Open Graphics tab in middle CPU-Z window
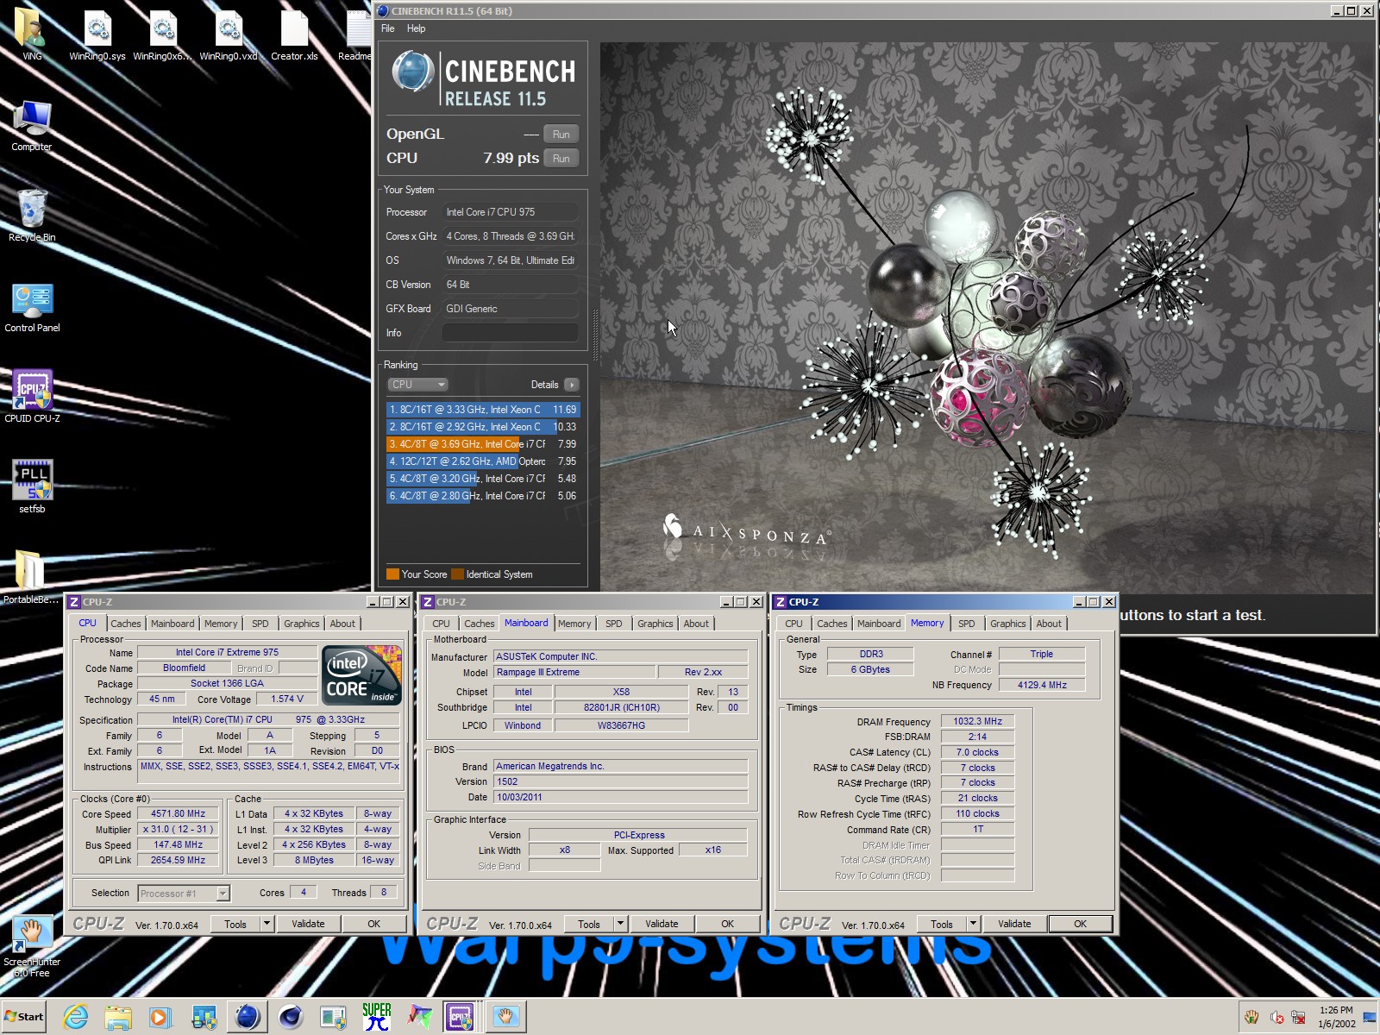 pos(655,624)
